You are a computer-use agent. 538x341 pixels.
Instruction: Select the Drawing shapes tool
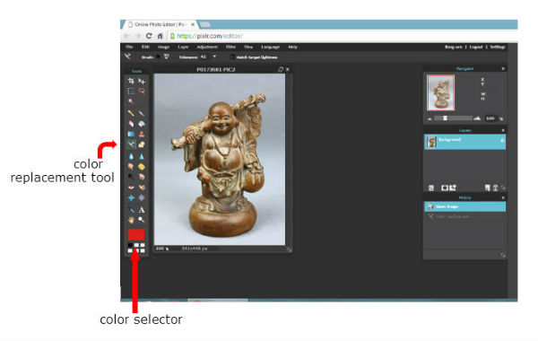click(x=142, y=144)
